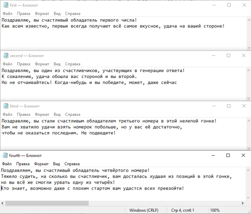Close the third Notepad window

click(x=244, y=106)
